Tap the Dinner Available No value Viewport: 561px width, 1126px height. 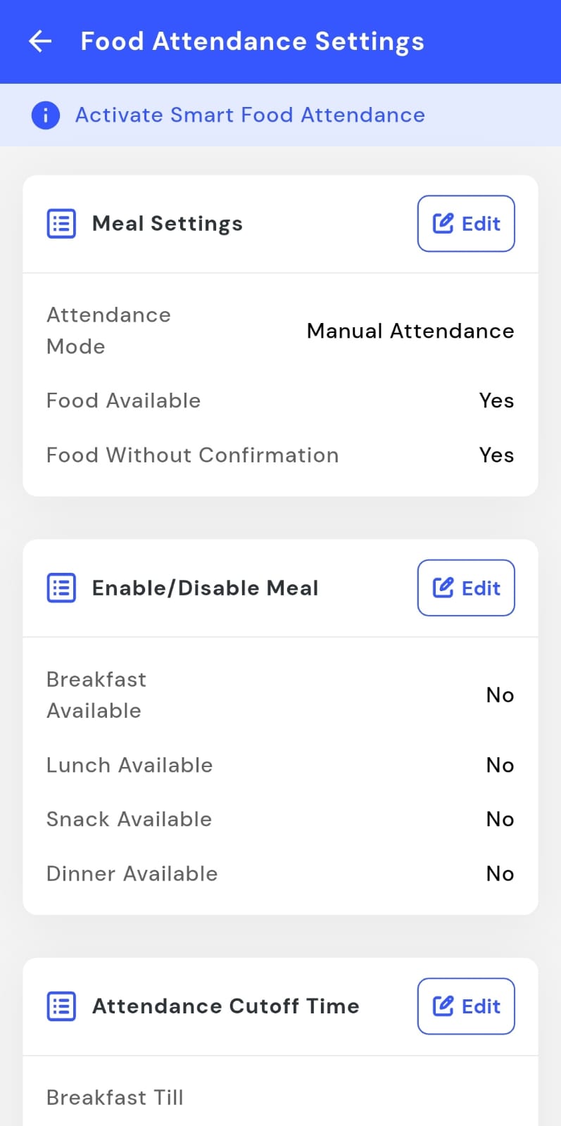pyautogui.click(x=500, y=873)
